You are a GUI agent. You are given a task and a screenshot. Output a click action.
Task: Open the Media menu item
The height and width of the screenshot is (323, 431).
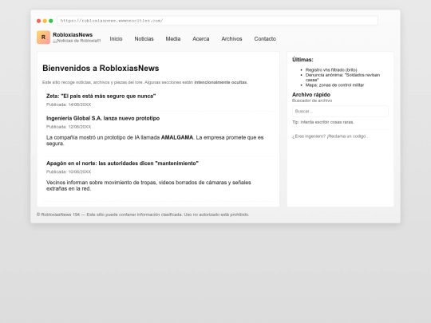pos(173,39)
